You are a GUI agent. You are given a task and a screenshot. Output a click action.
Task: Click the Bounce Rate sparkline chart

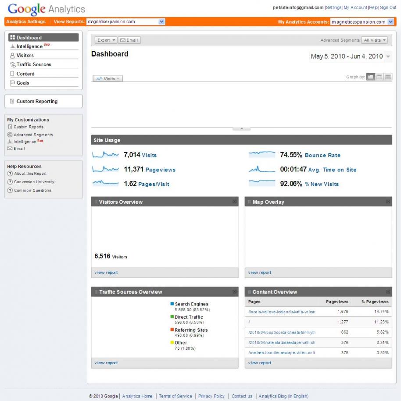(x=262, y=154)
